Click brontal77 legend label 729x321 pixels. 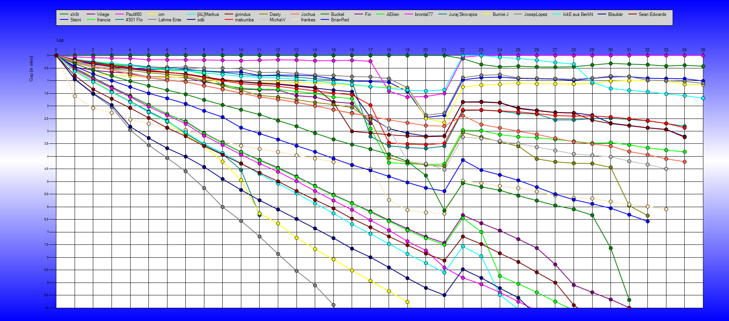(x=424, y=14)
